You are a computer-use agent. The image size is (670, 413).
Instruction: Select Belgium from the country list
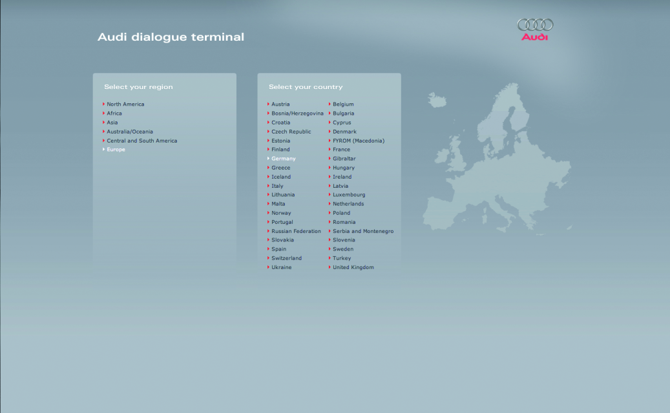pos(343,104)
